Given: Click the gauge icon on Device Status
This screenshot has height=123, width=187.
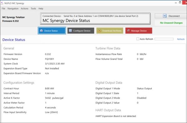Looking at the screenshot, I should 41,31.
